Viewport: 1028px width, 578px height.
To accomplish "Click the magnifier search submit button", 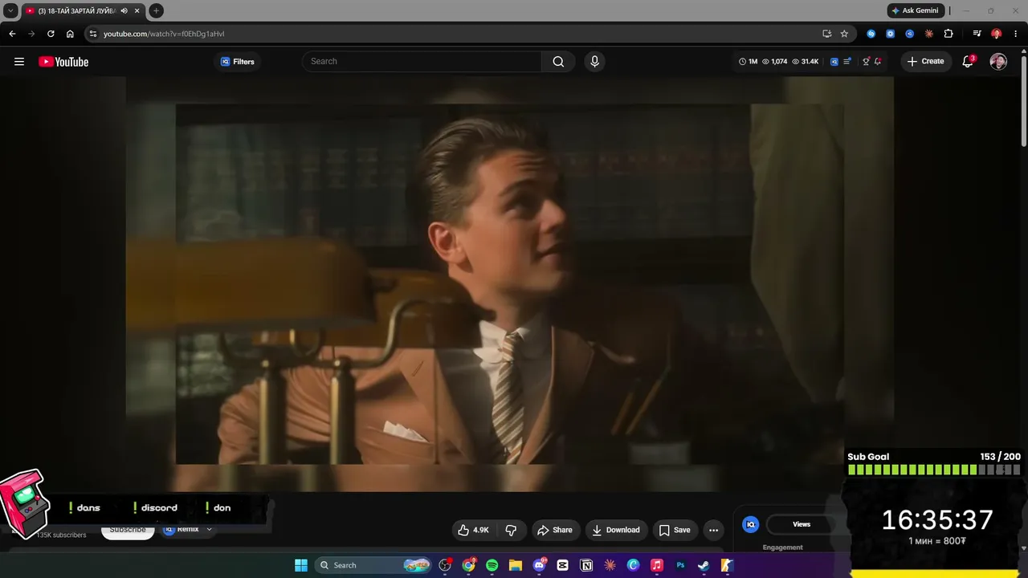I will pos(558,61).
